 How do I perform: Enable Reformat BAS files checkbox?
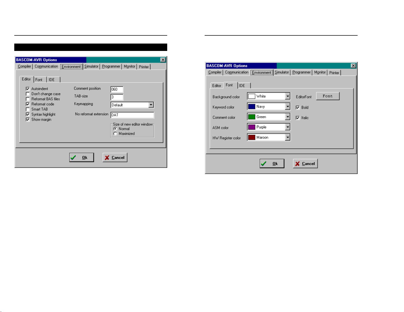(x=28, y=99)
